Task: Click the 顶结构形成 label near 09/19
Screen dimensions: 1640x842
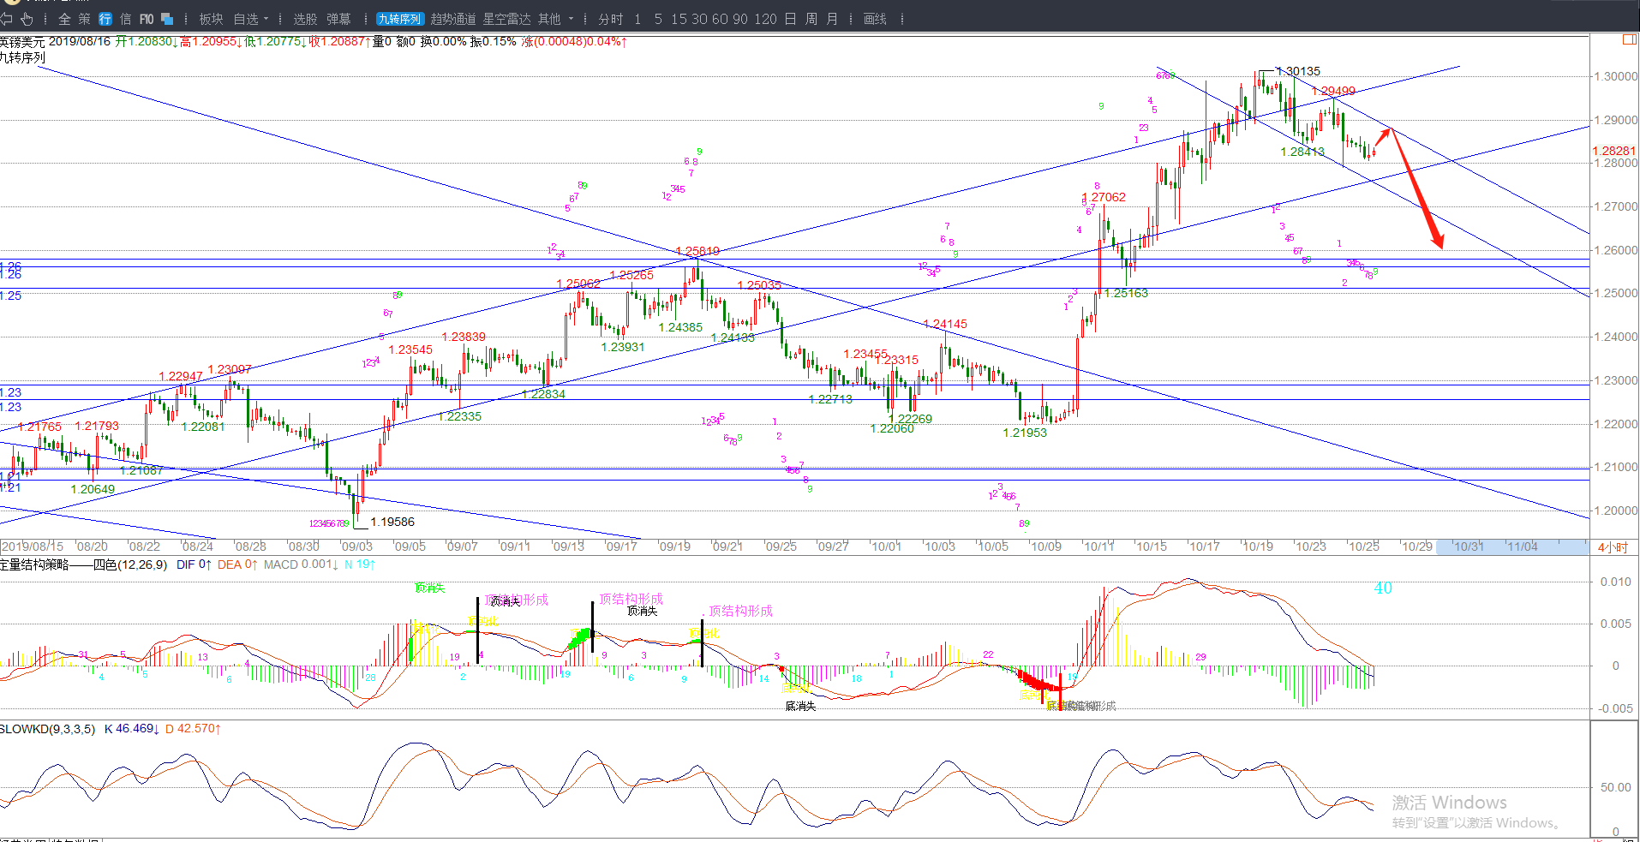Action: click(x=740, y=611)
